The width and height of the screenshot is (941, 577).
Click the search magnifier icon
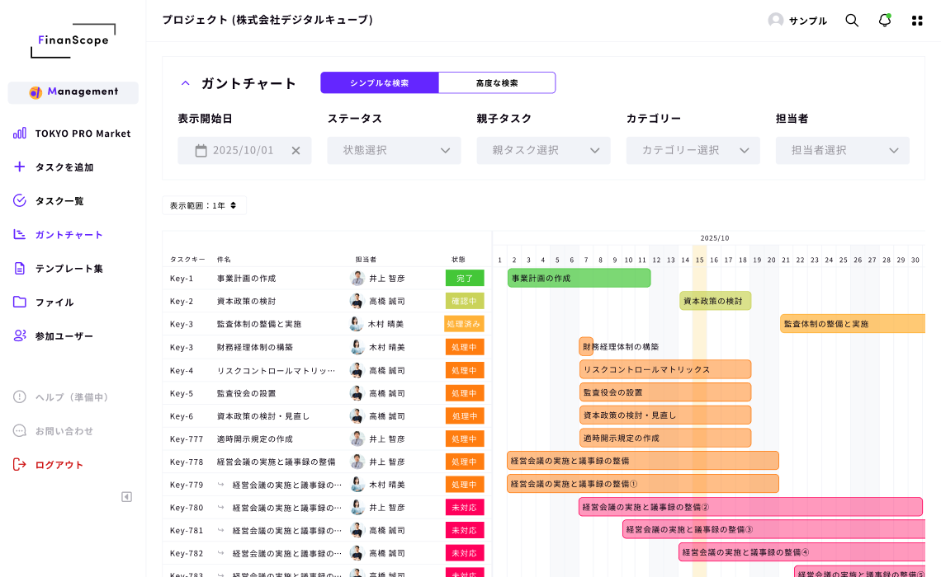coord(852,21)
